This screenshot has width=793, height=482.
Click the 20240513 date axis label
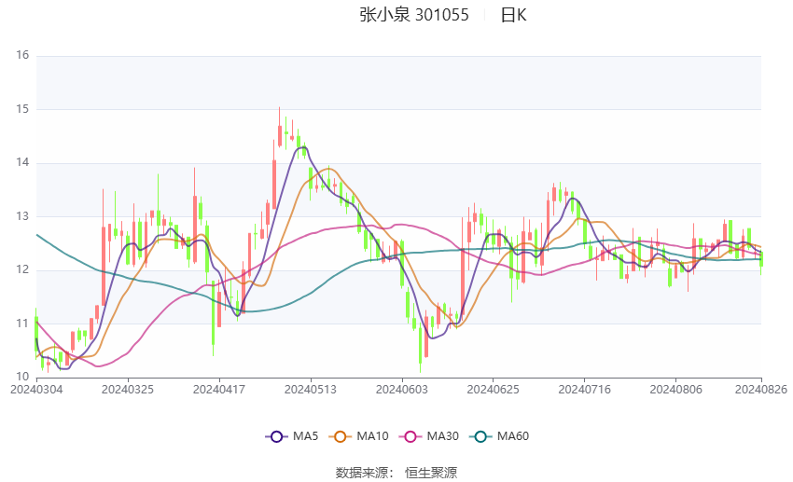click(311, 390)
